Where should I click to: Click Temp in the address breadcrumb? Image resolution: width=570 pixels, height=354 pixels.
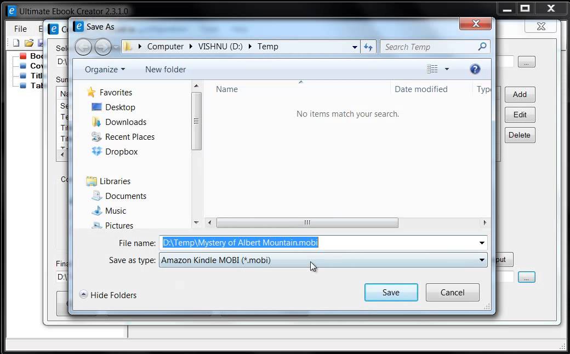(x=268, y=47)
